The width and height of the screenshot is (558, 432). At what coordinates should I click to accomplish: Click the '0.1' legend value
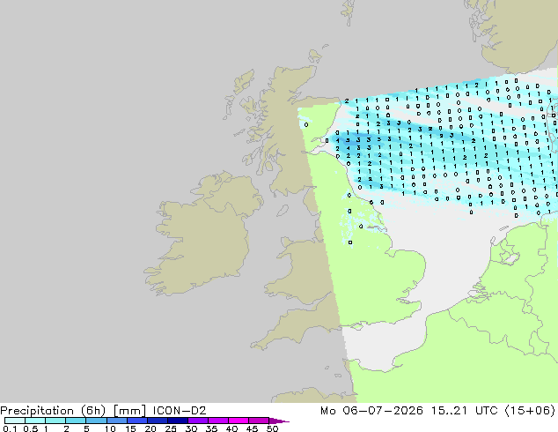pyautogui.click(x=10, y=428)
